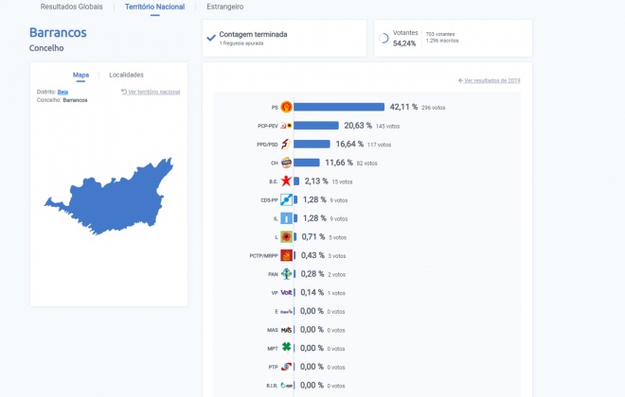Select the IL light blue logo
Image resolution: width=625 pixels, height=397 pixels.
click(286, 218)
